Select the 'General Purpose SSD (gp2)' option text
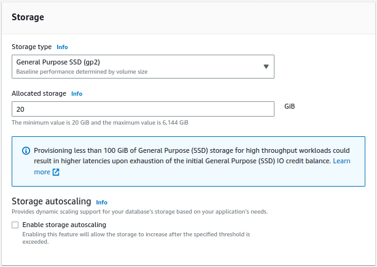Screen dimensions: 377x267 click(x=58, y=62)
